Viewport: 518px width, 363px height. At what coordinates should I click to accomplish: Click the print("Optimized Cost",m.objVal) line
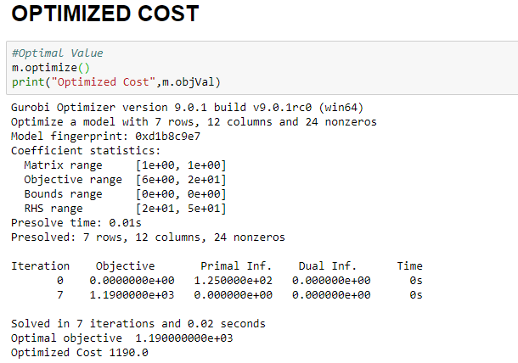click(x=116, y=81)
